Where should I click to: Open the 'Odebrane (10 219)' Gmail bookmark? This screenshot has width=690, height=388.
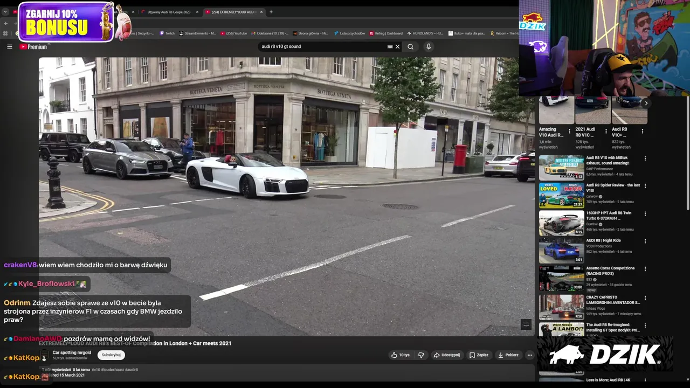pyautogui.click(x=270, y=33)
